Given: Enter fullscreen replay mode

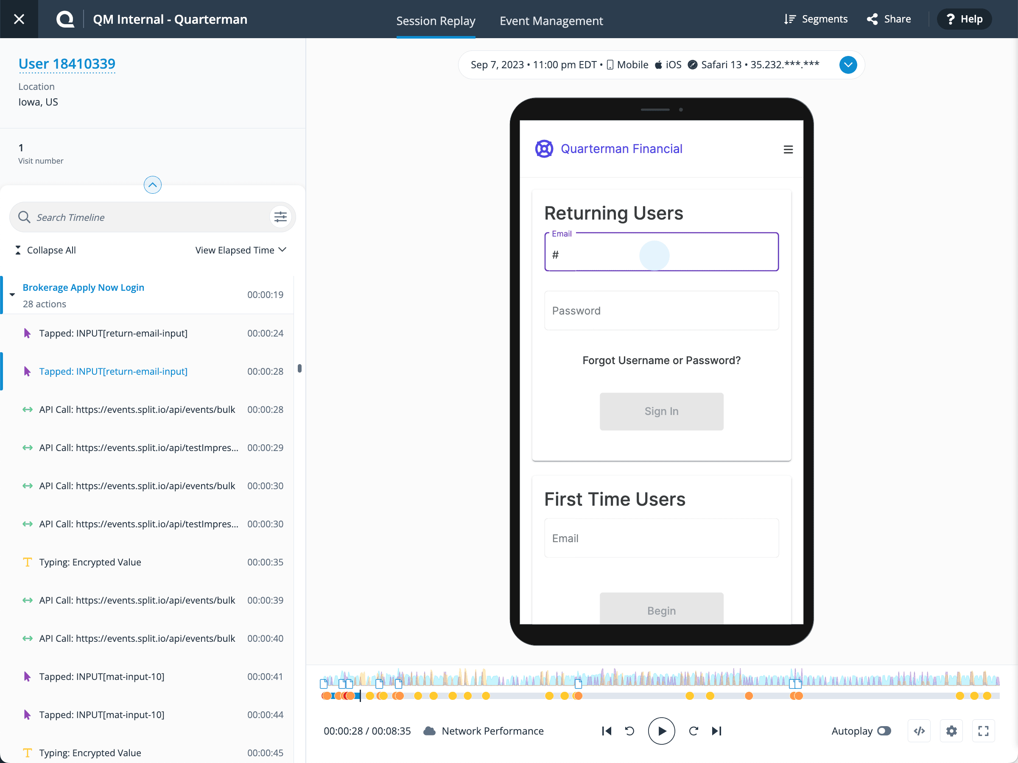Looking at the screenshot, I should point(983,731).
